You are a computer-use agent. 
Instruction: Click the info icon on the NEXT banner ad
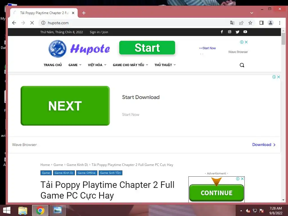[x=274, y=77]
